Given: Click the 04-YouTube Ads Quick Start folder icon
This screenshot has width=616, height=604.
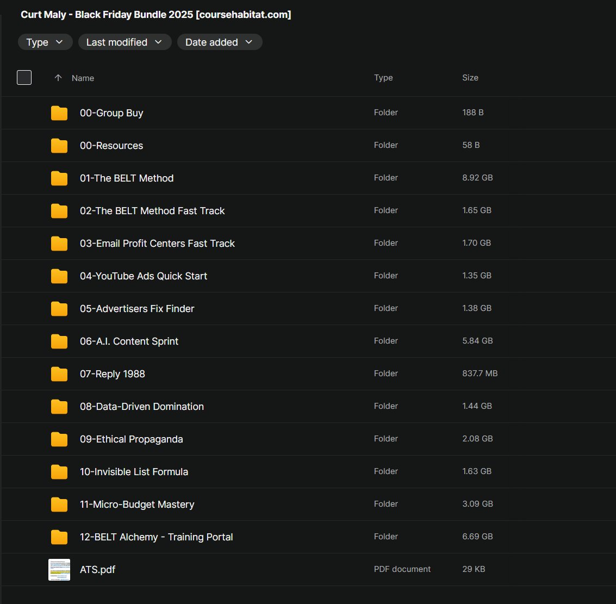Looking at the screenshot, I should (x=59, y=276).
